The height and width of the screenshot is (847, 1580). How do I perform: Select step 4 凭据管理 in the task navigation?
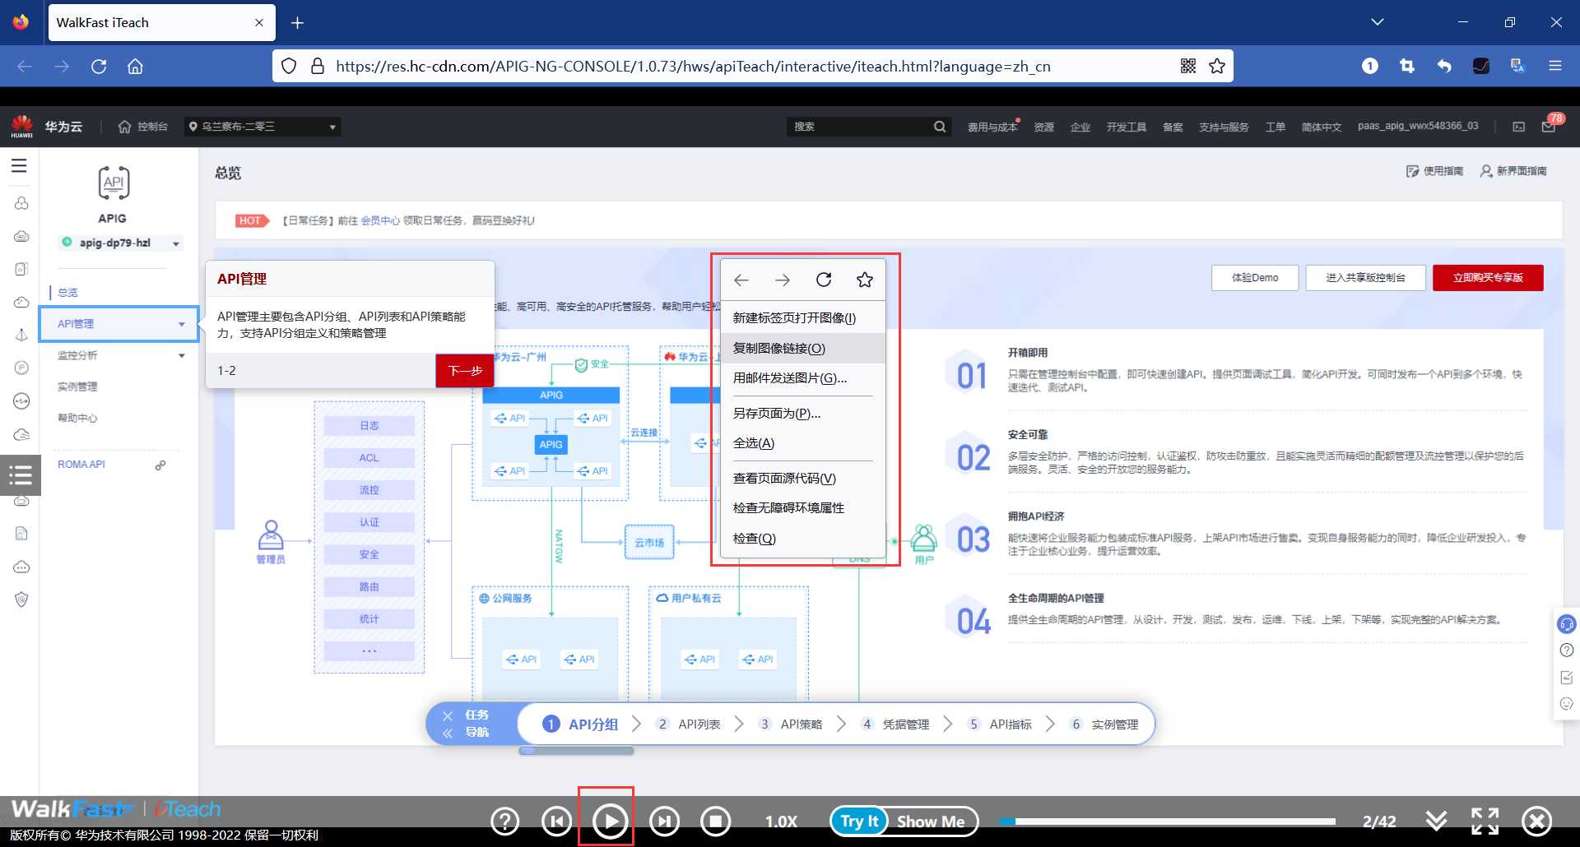click(x=895, y=724)
